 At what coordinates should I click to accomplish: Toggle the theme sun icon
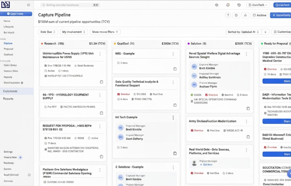[217, 5]
